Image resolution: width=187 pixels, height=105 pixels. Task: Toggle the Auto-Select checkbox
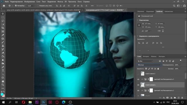tap(16, 6)
